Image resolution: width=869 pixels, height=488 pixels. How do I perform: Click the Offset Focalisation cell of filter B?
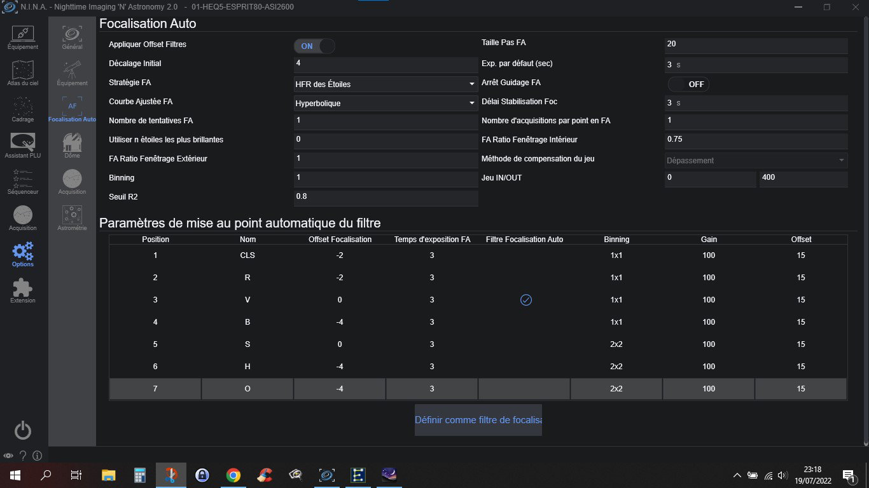pos(340,322)
